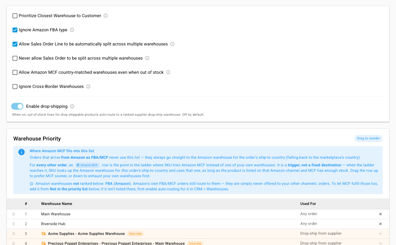Click the Warehouse Name column header
Screen dimensions: 396x245
[x=57, y=204]
